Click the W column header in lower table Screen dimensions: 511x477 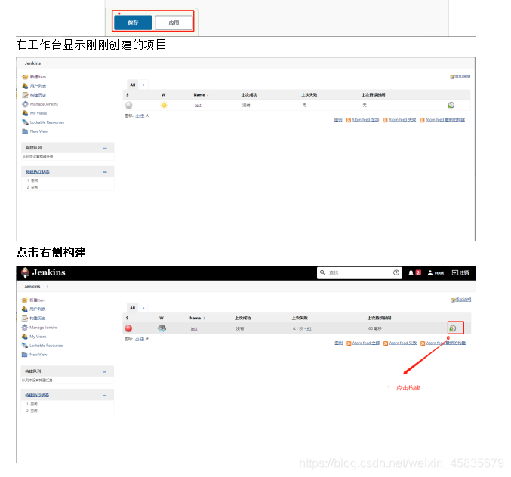tap(162, 318)
